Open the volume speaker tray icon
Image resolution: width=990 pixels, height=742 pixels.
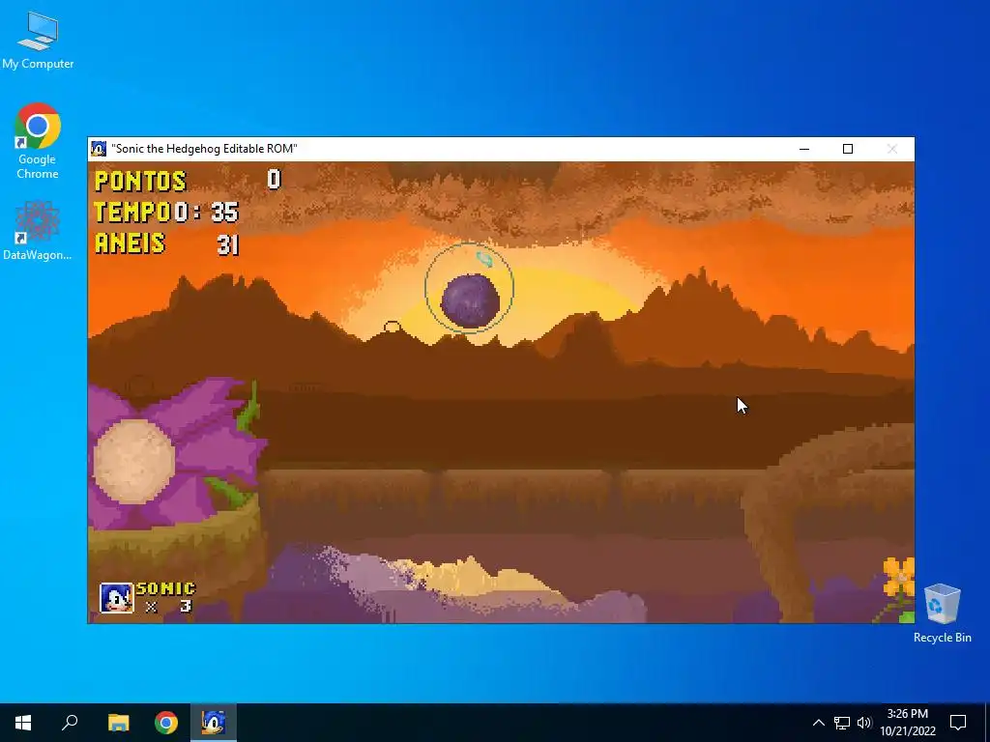pos(864,723)
